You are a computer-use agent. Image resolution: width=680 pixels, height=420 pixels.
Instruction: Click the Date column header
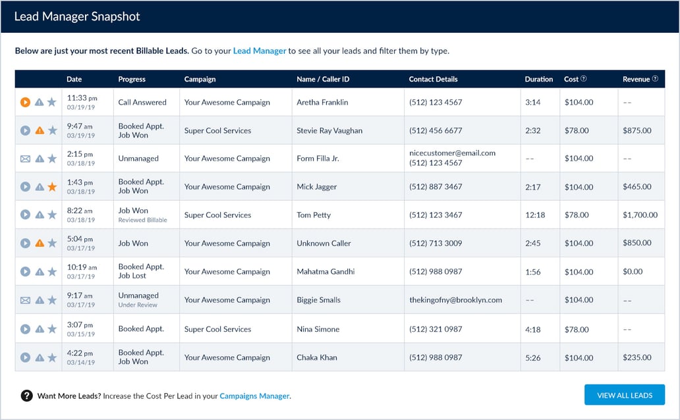74,79
